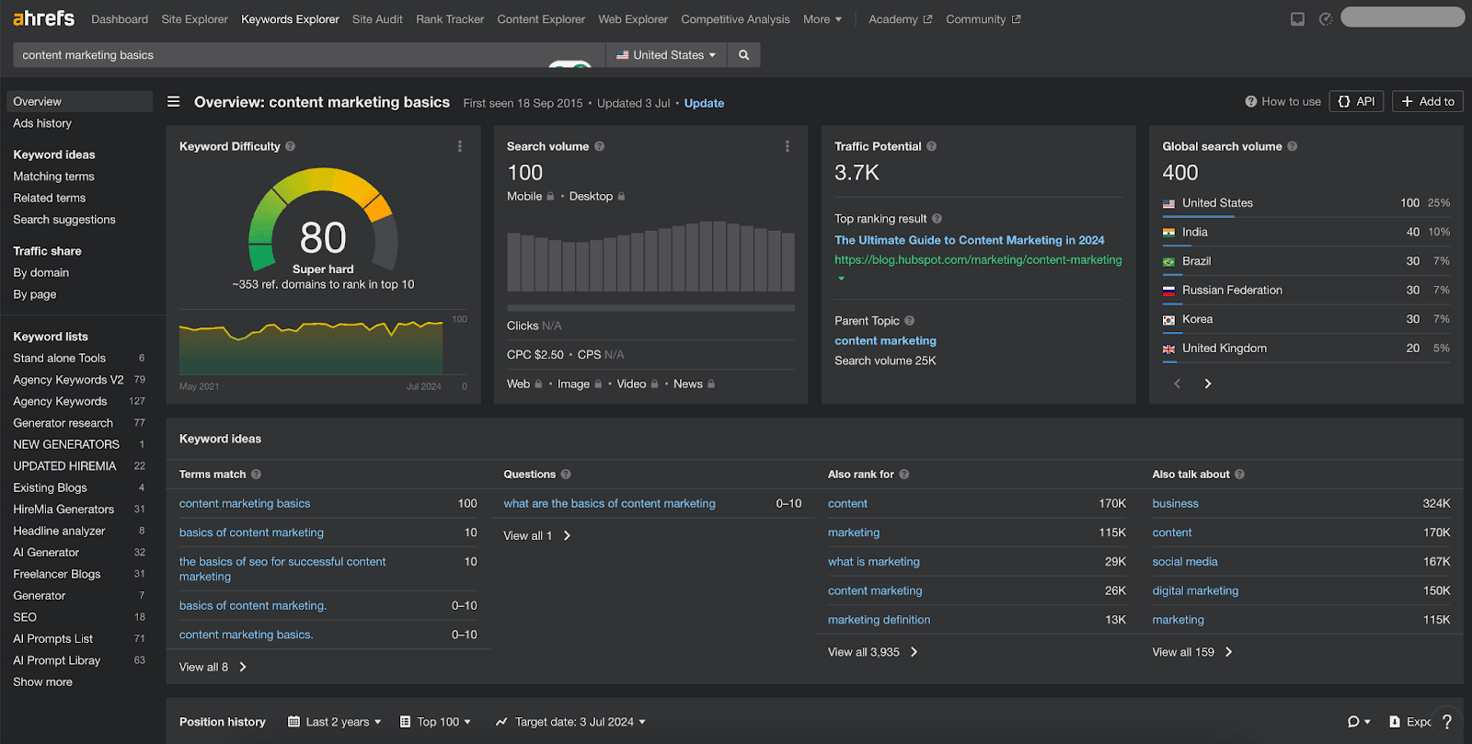Click the Top ranking result help icon
1472x744 pixels.
click(x=937, y=219)
